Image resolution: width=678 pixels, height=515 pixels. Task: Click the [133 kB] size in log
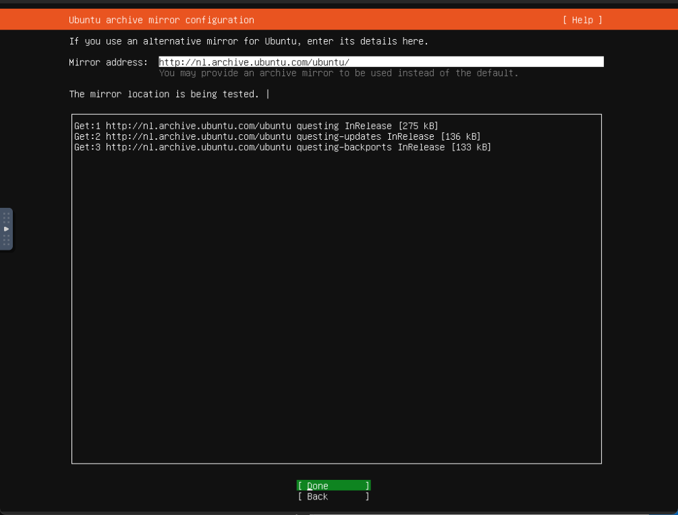click(x=470, y=147)
